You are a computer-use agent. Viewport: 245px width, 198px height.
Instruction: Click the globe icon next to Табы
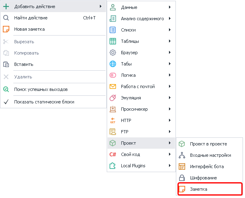pyautogui.click(x=113, y=64)
